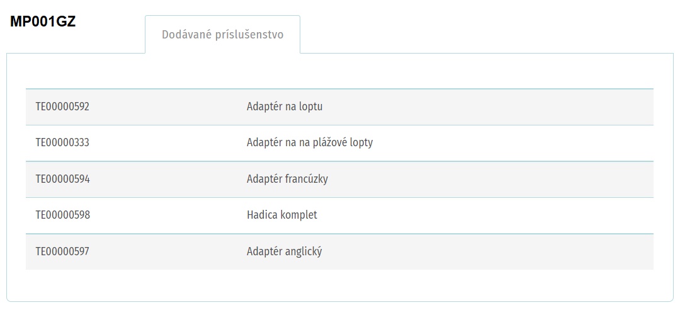Click the word 'francúzky' in third row

(x=306, y=179)
